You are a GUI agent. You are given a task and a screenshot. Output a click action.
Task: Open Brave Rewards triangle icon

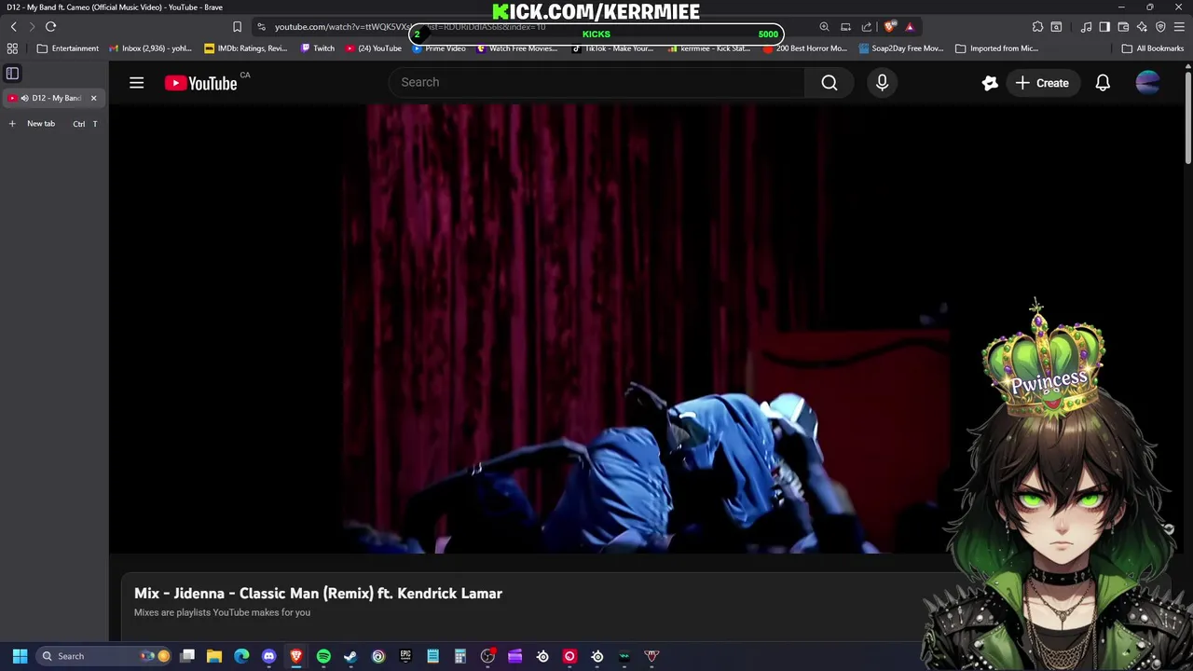(x=910, y=27)
